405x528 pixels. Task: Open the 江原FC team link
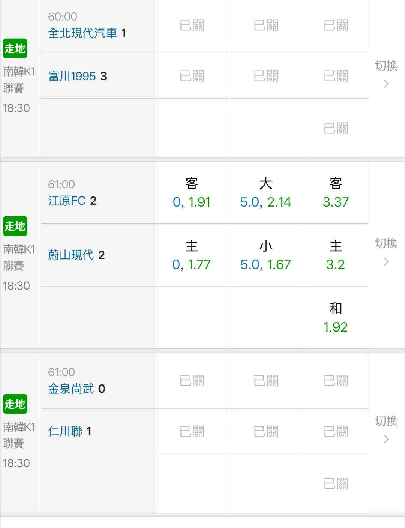click(x=67, y=201)
